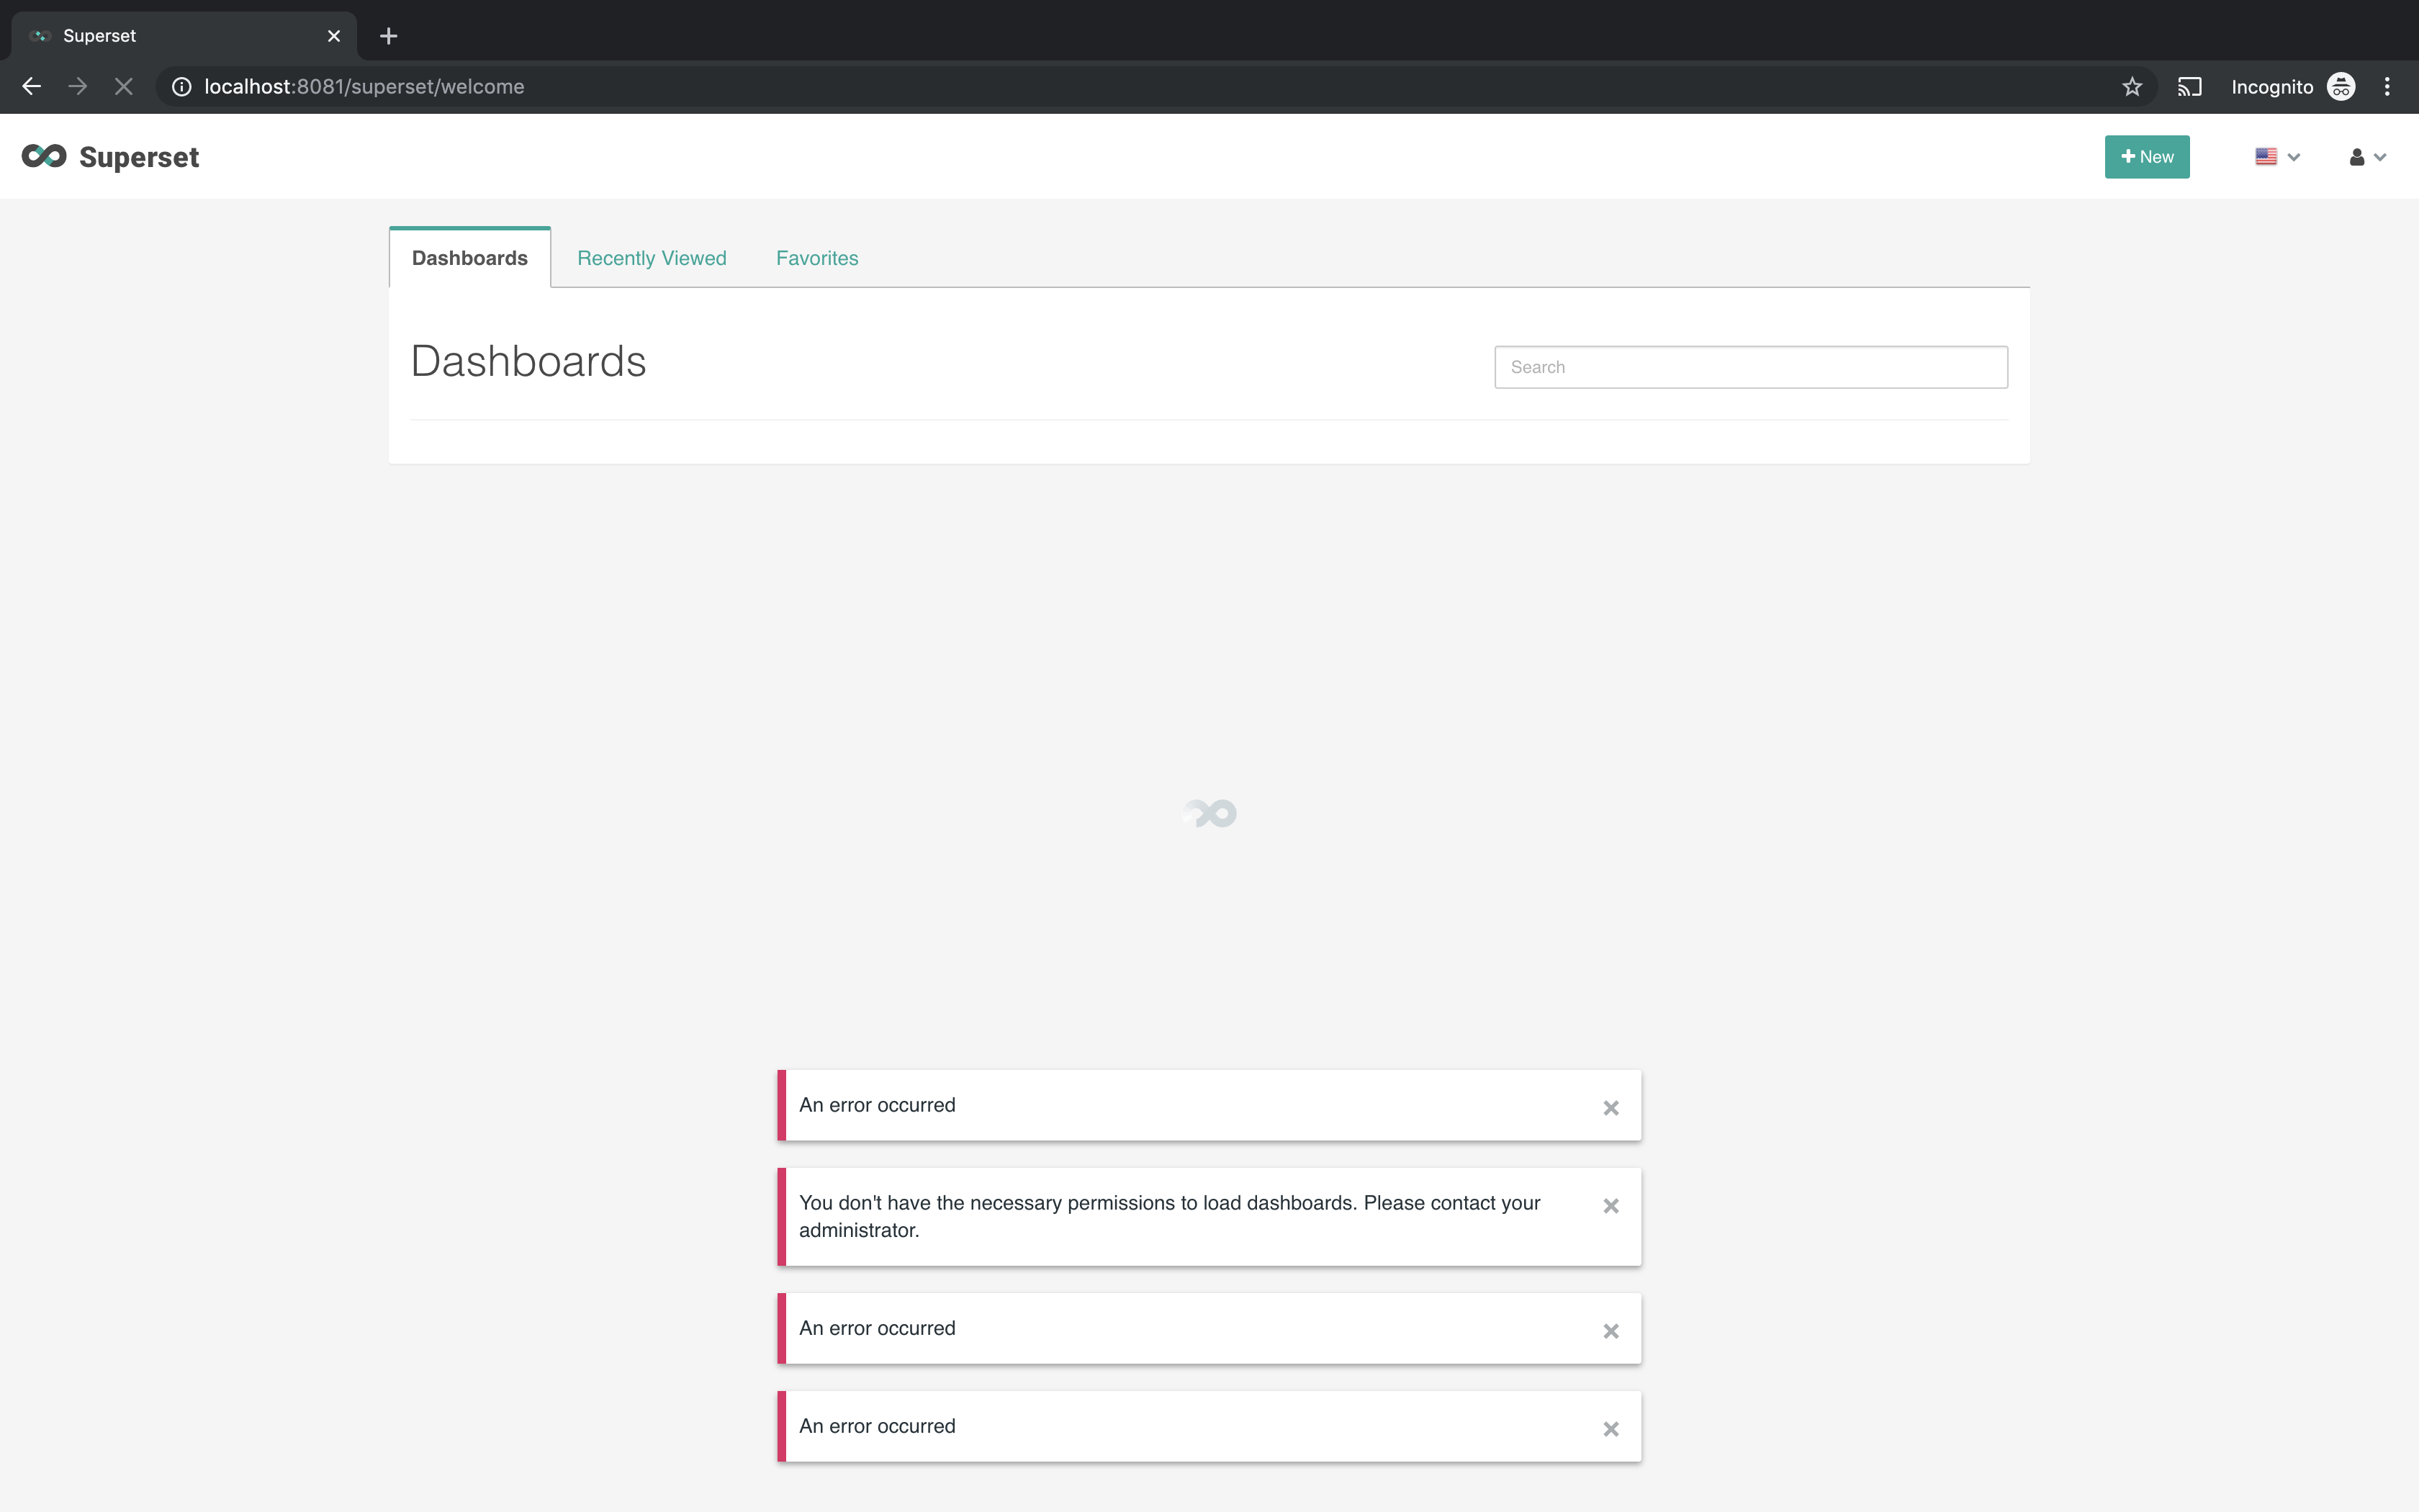
Task: Click the green New button
Action: (2146, 157)
